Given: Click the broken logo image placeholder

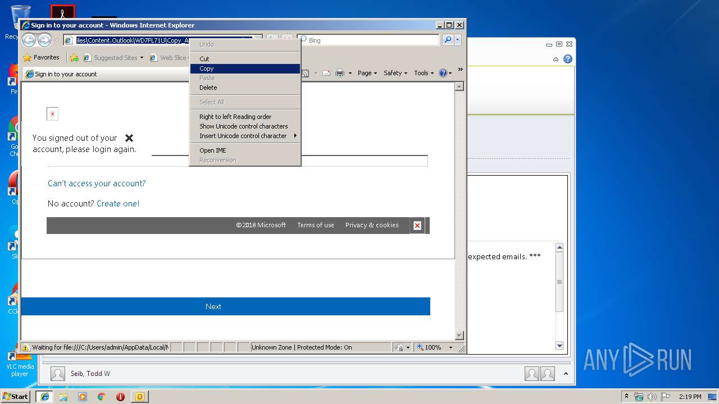Looking at the screenshot, I should pyautogui.click(x=52, y=114).
